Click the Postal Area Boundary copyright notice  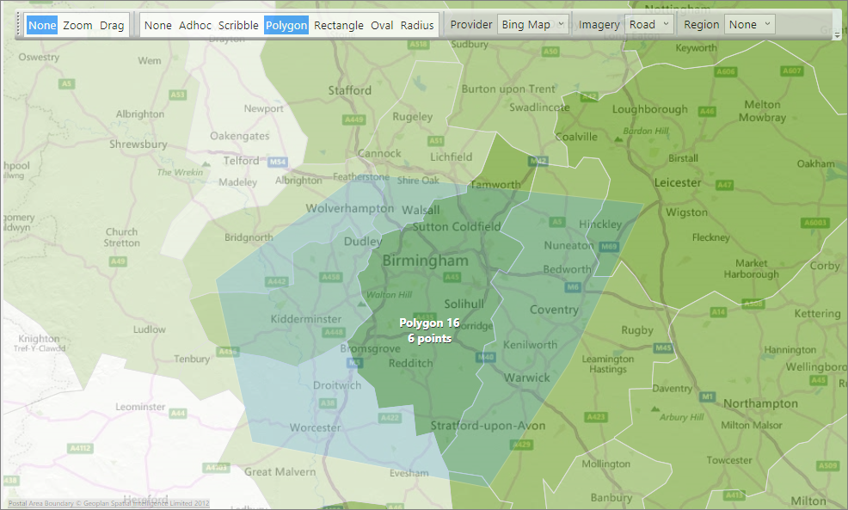click(108, 503)
